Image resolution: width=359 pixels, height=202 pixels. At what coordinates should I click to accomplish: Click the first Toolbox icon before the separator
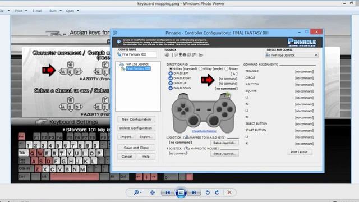(167, 55)
